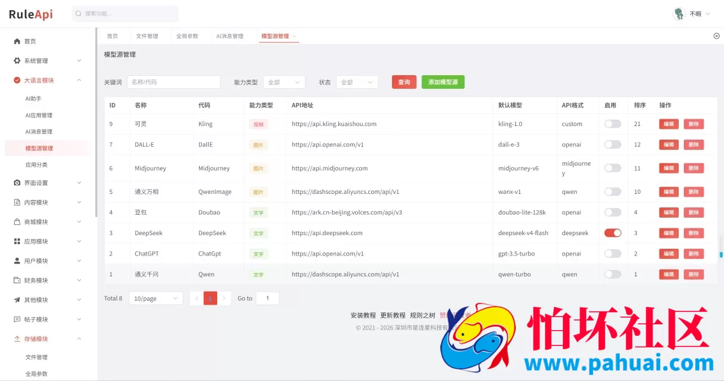The width and height of the screenshot is (724, 381).
Task: Enable the 豆包 model source switch
Action: tap(613, 213)
